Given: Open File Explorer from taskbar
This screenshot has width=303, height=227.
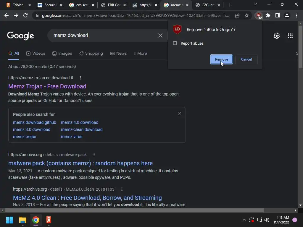Looking at the screenshot, I should (22, 220).
